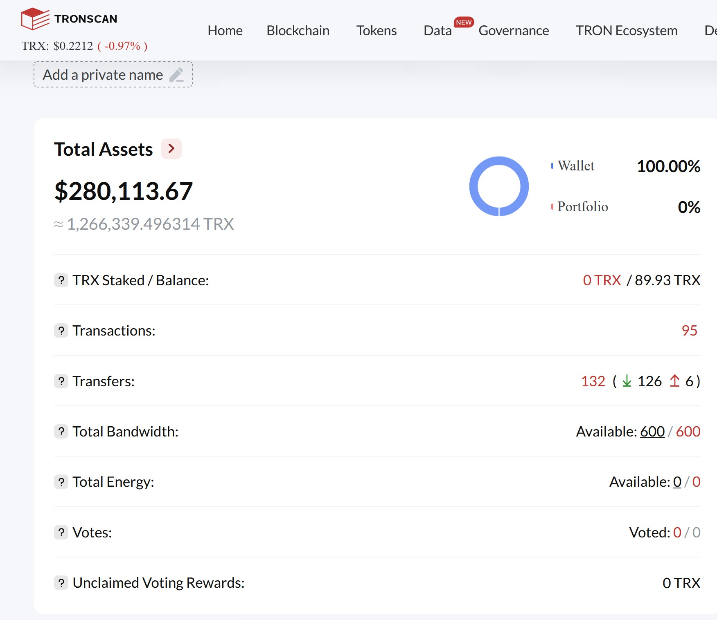Viewport: 717px width, 620px height.
Task: Click the TRONSCAN brand name
Action: click(x=86, y=19)
